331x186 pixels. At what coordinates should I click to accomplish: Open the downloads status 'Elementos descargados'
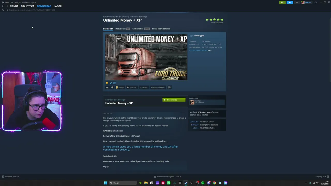point(167,177)
